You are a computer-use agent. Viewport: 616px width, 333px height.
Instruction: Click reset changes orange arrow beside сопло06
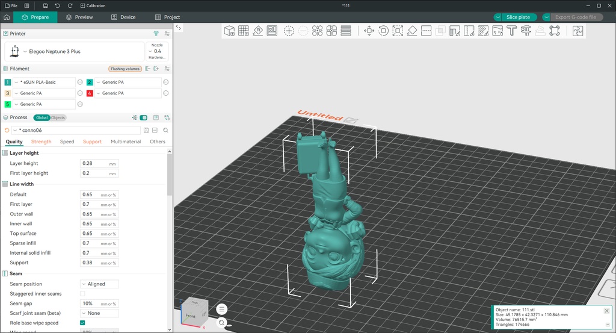coord(7,130)
